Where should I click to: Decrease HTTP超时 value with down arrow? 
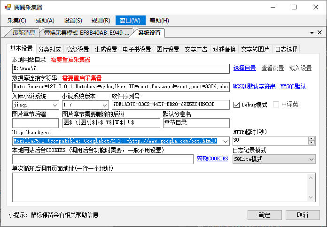(311, 143)
